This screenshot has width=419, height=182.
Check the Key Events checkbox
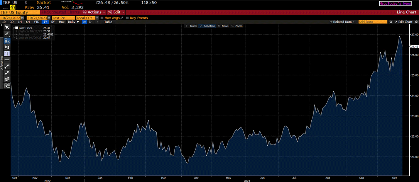pyautogui.click(x=127, y=18)
